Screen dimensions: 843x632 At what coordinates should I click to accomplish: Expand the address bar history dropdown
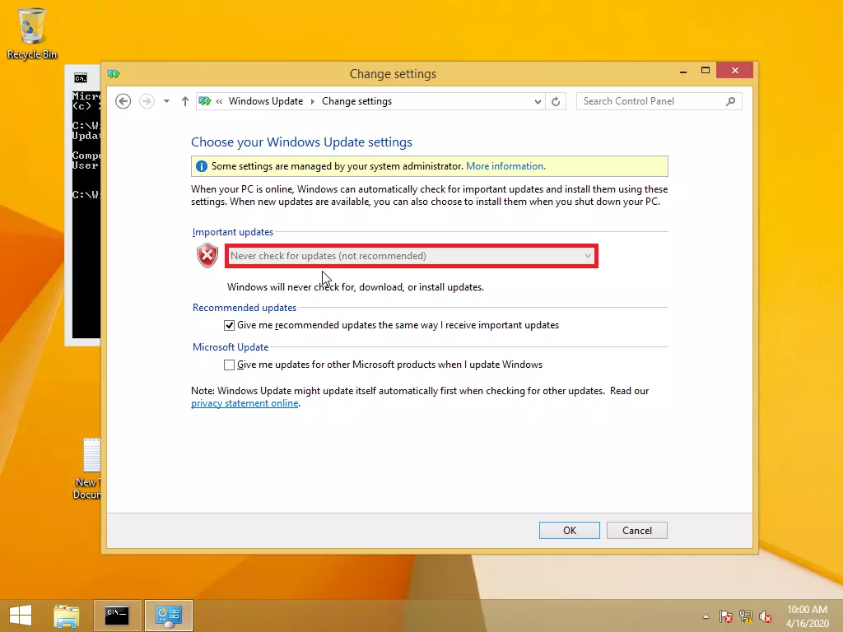pyautogui.click(x=538, y=101)
